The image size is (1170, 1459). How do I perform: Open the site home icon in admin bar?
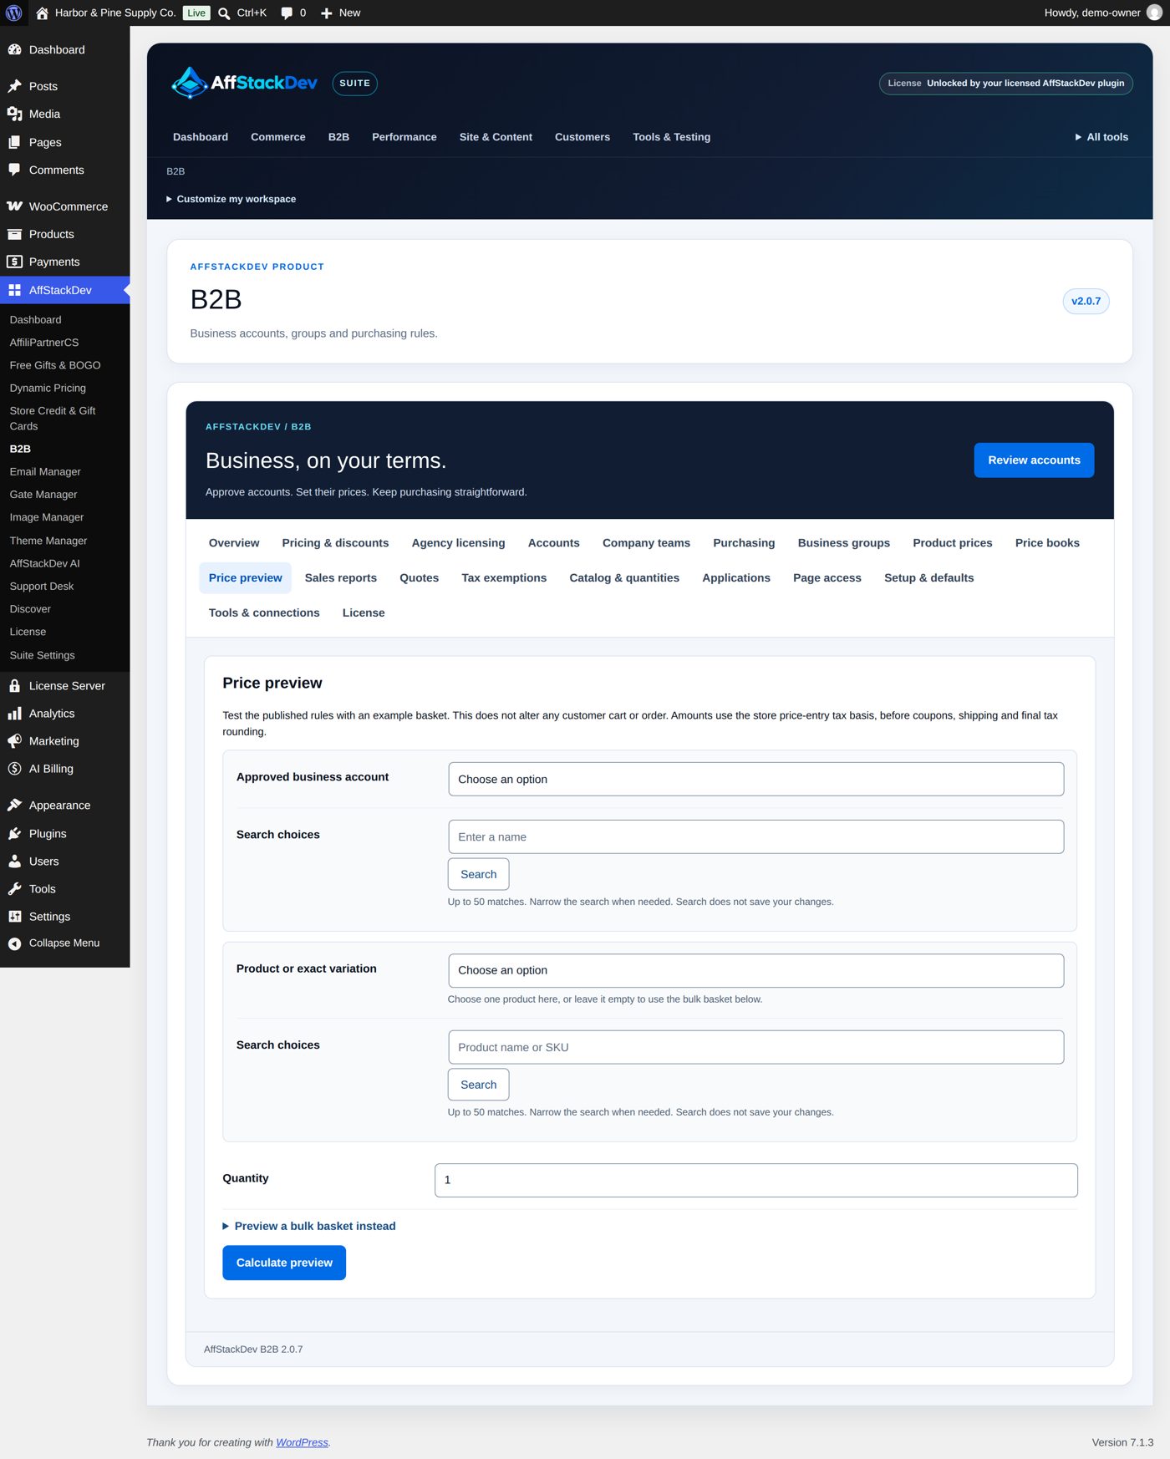click(x=42, y=13)
